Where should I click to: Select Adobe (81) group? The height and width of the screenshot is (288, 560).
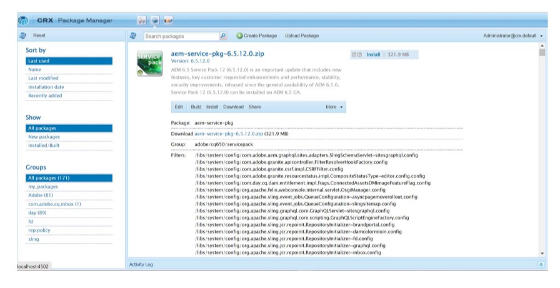(x=69, y=195)
